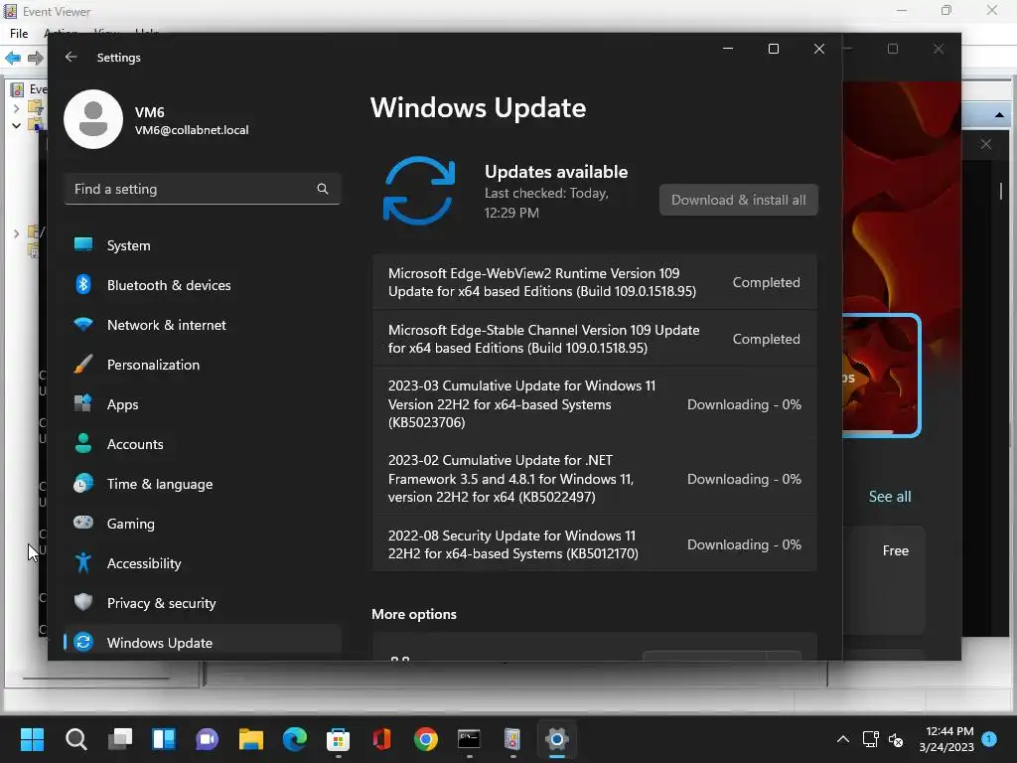The height and width of the screenshot is (763, 1017).
Task: Open System settings
Action: tap(203, 245)
